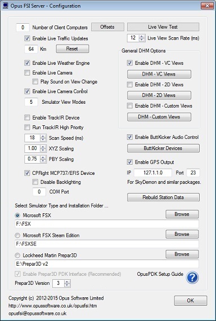The height and width of the screenshot is (321, 216).
Task: Browse for the FSX Steam Edition folder
Action: [x=182, y=234]
